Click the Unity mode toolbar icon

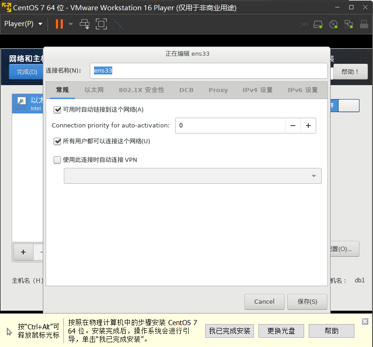tap(117, 24)
